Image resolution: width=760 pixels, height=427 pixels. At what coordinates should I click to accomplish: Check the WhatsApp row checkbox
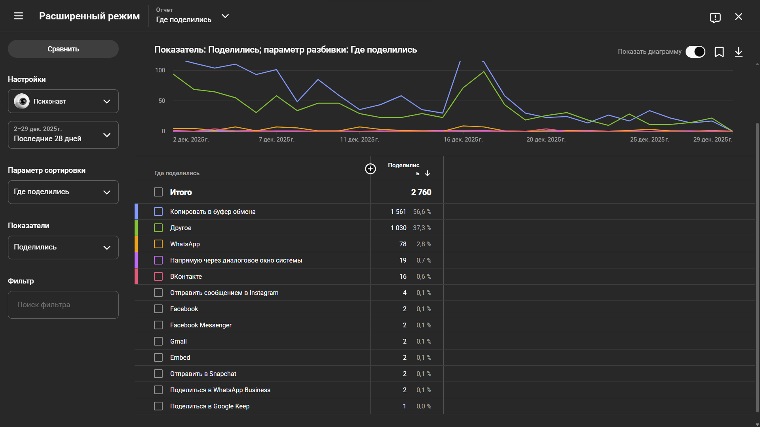coord(158,244)
